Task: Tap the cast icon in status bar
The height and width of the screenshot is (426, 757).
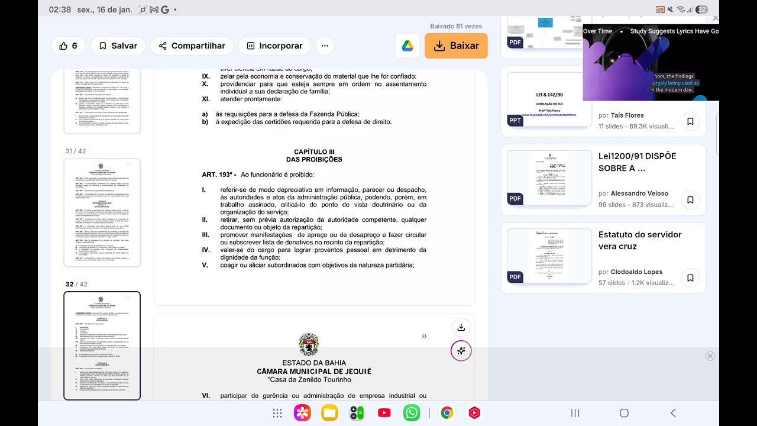Action: pyautogui.click(x=661, y=9)
